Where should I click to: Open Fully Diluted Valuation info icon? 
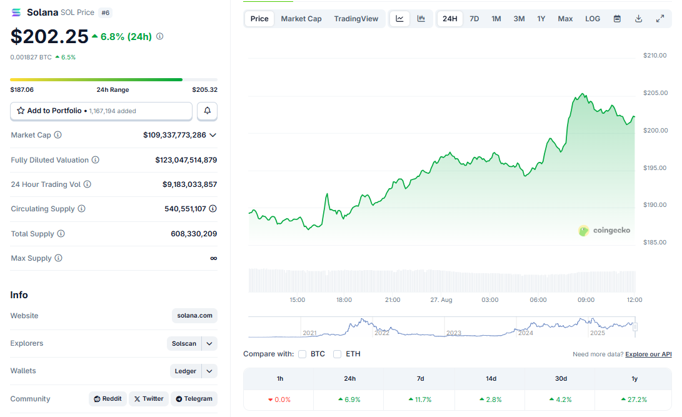click(95, 160)
